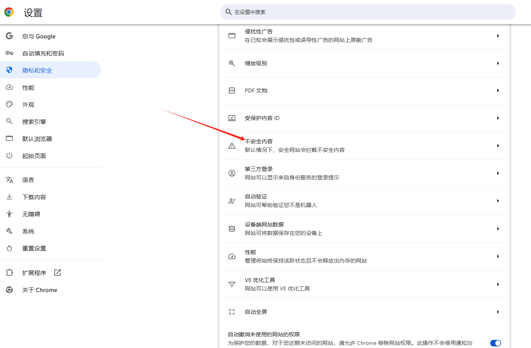Viewport: 531px width, 348px height.
Task: Open 下载内容 settings section
Action: coord(50,197)
